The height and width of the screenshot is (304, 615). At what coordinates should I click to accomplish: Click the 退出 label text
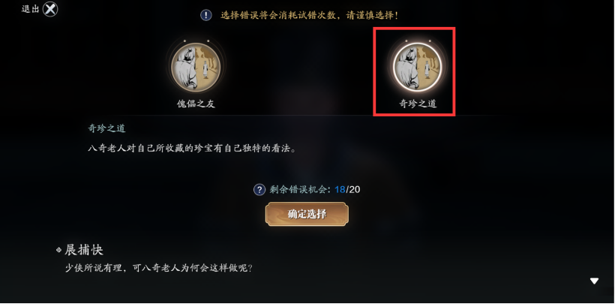coord(31,9)
